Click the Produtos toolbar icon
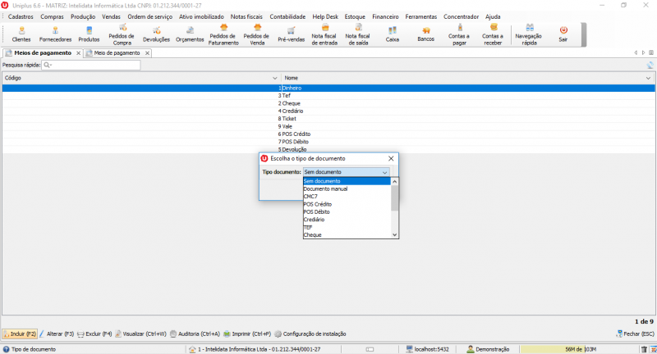This screenshot has height=354, width=657. click(89, 34)
